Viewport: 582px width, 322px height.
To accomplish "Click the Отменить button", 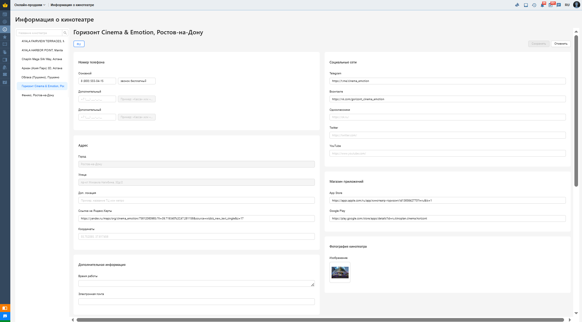I will coord(560,44).
